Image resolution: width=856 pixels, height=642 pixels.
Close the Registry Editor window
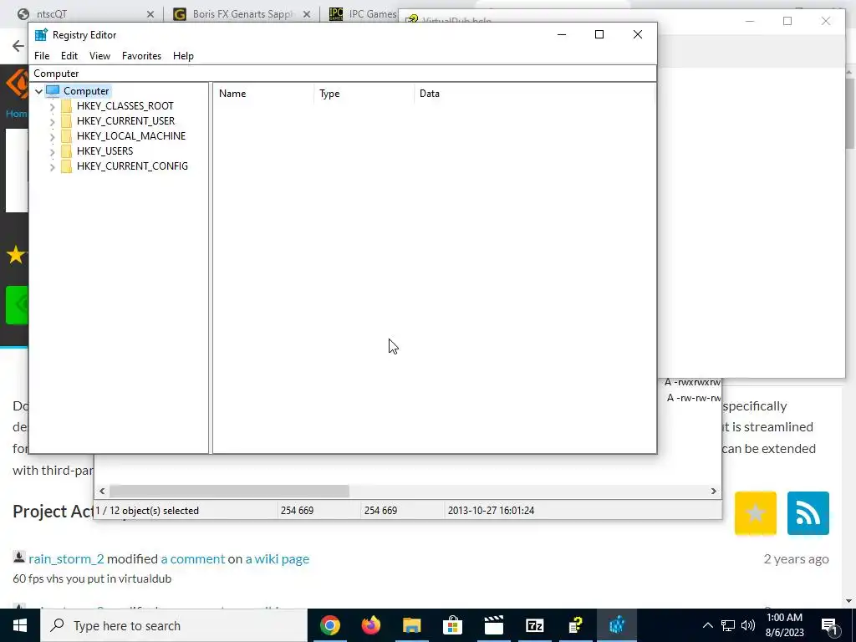(x=638, y=34)
